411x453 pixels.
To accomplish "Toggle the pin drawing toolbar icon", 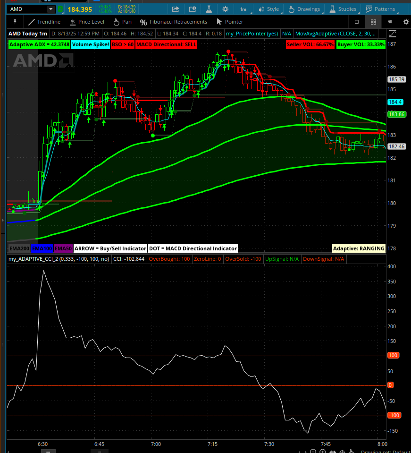I will pyautogui.click(x=15, y=22).
